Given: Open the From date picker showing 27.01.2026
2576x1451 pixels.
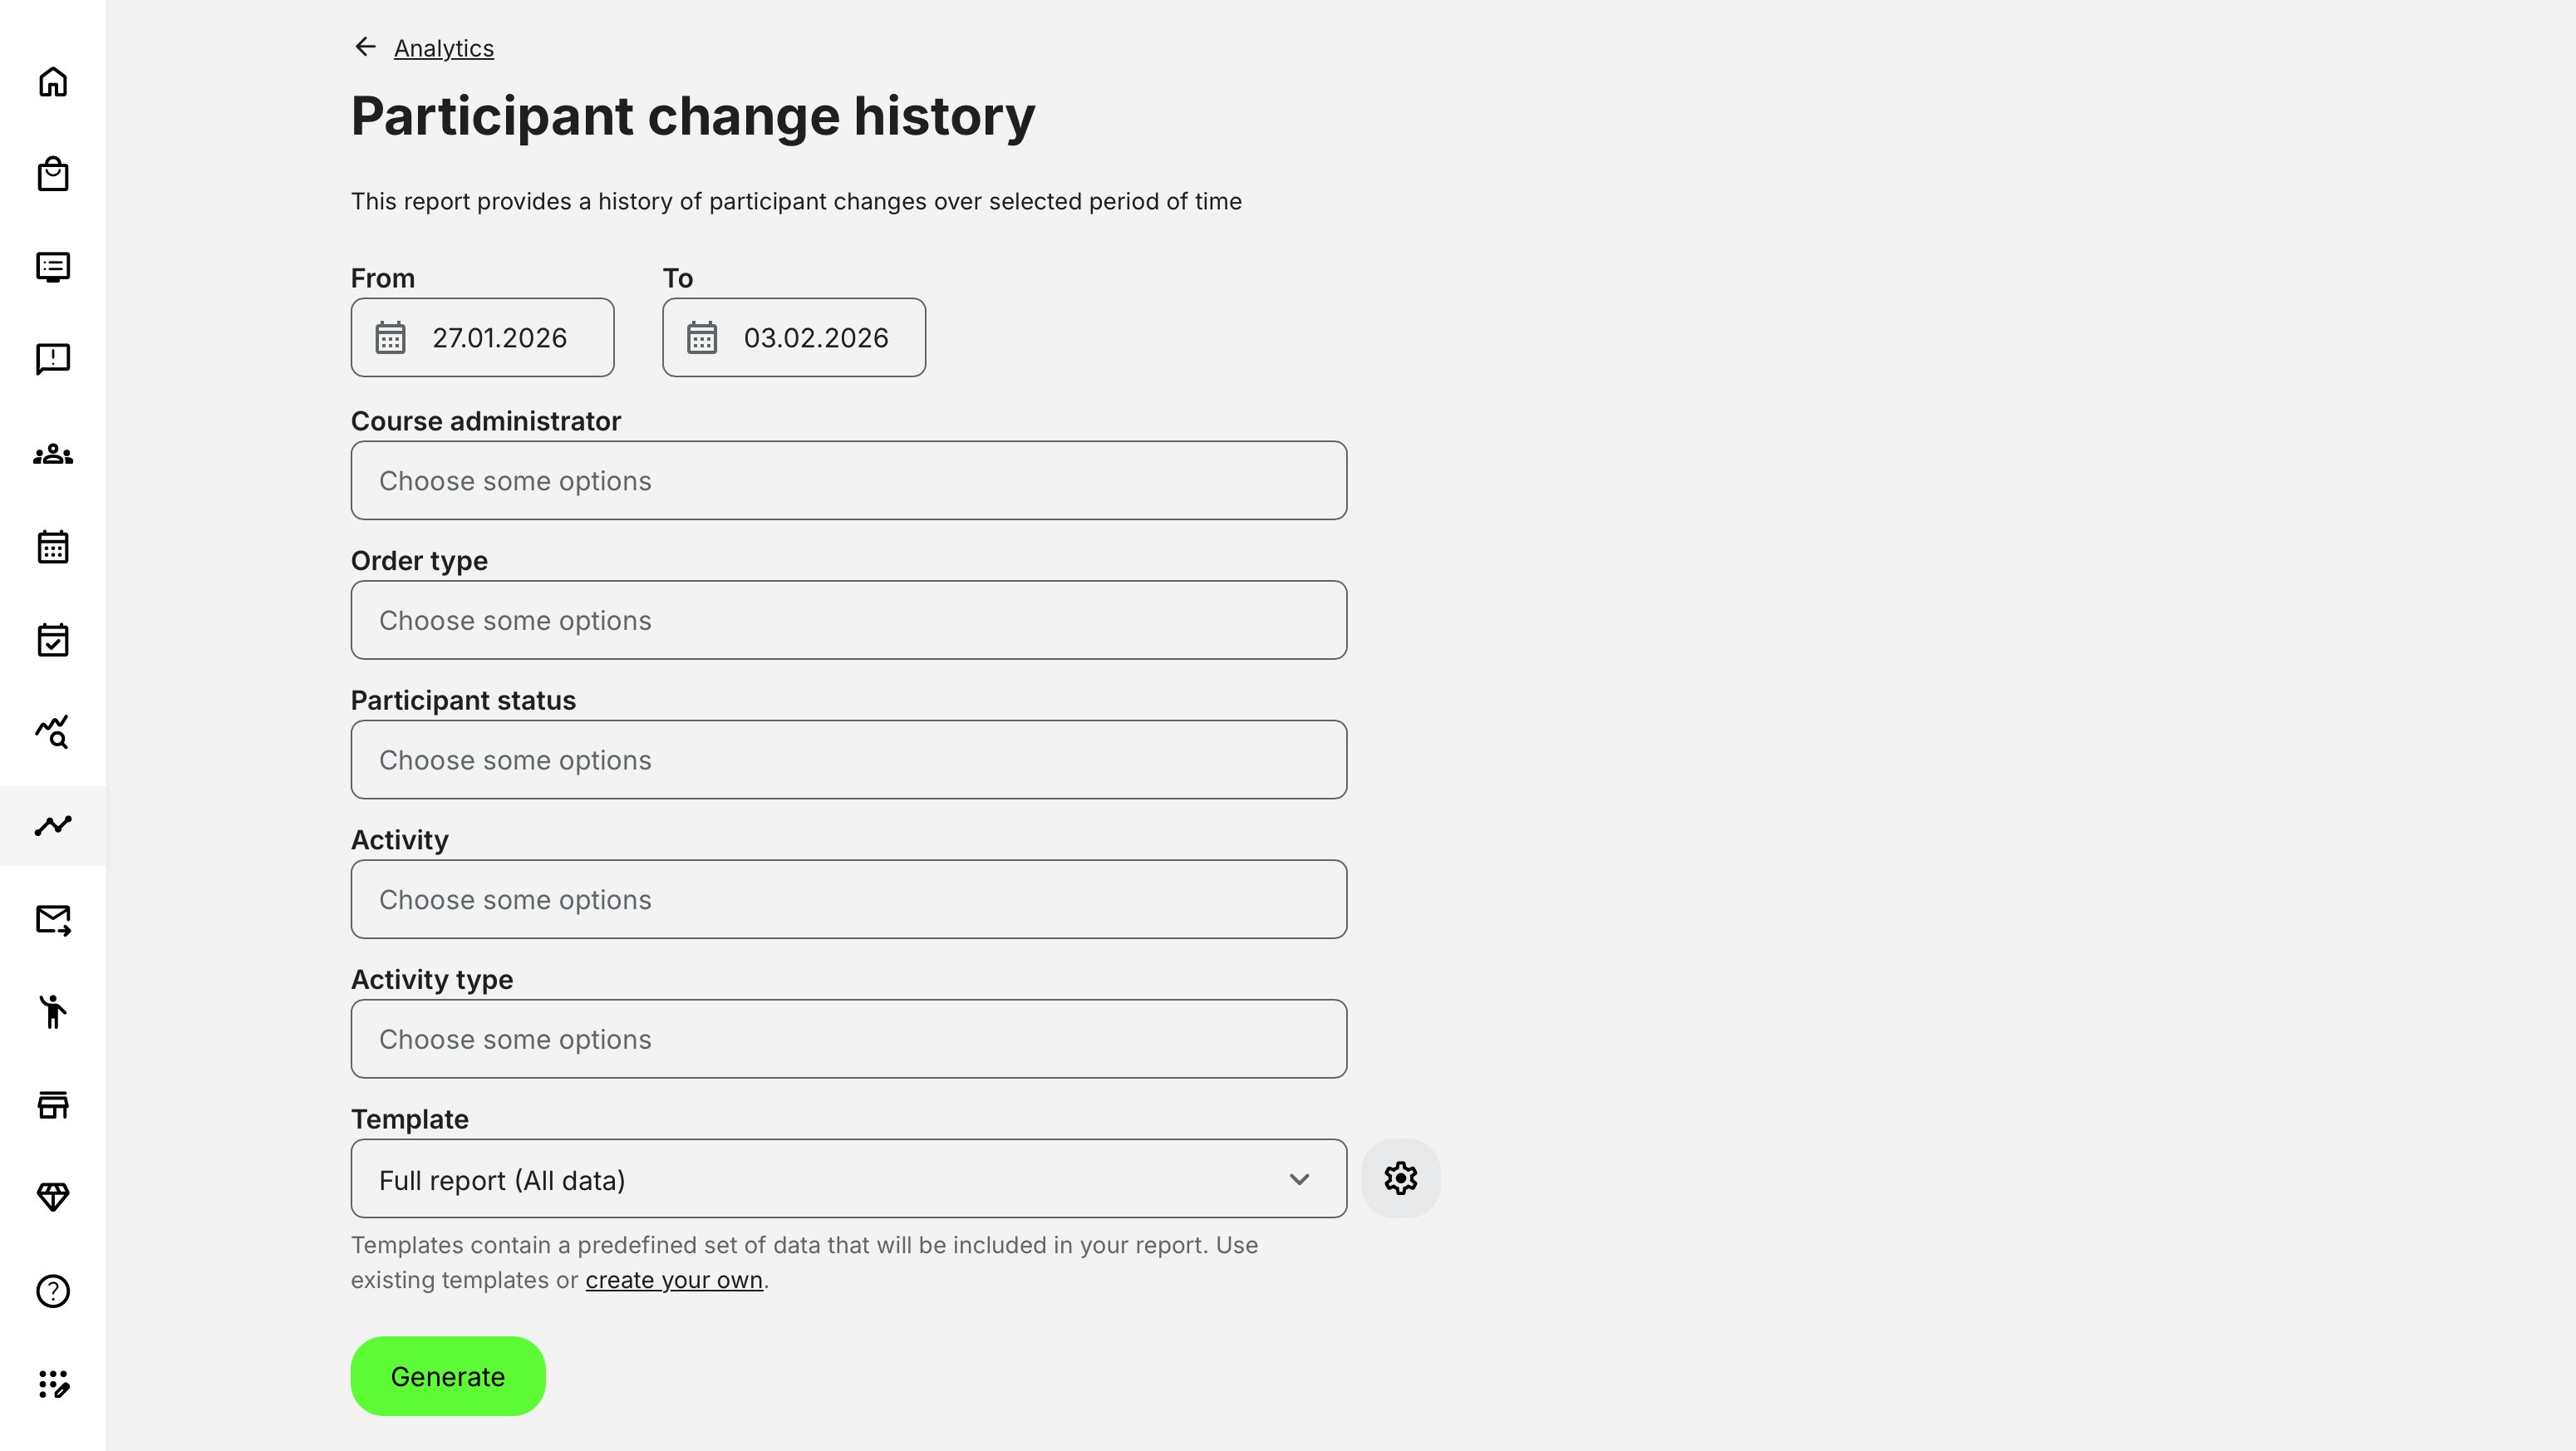Looking at the screenshot, I should 482,337.
